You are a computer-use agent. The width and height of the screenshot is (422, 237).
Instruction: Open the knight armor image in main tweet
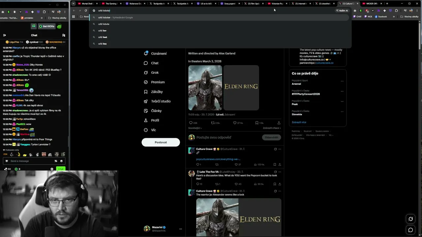(x=205, y=88)
